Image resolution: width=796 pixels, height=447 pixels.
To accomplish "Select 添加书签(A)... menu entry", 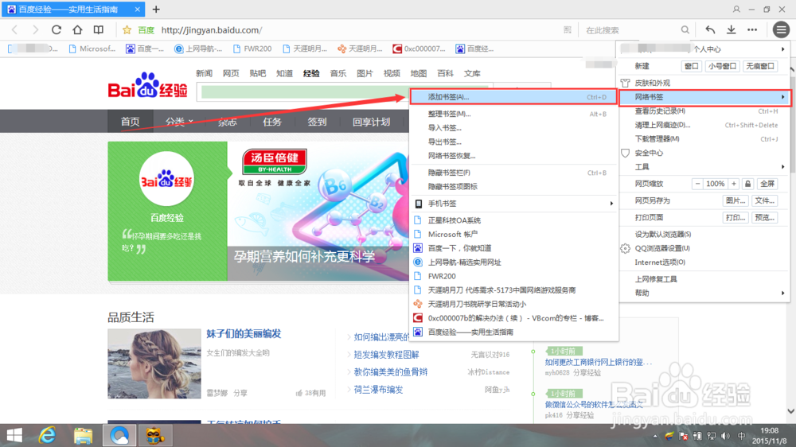I will pyautogui.click(x=513, y=97).
